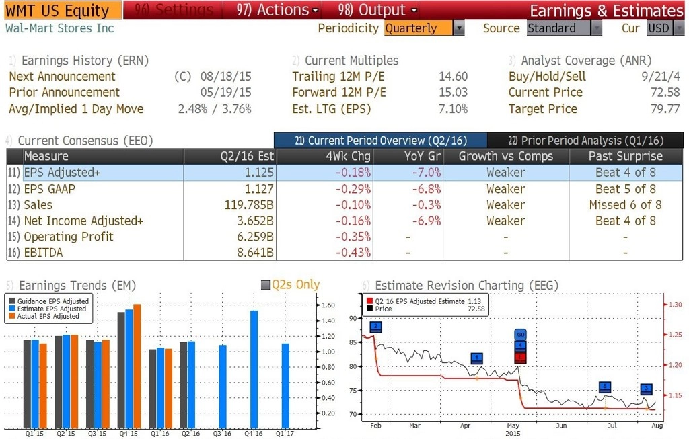The height and width of the screenshot is (439, 689).
Task: Open the 97) Actions menu
Action: 277,9
